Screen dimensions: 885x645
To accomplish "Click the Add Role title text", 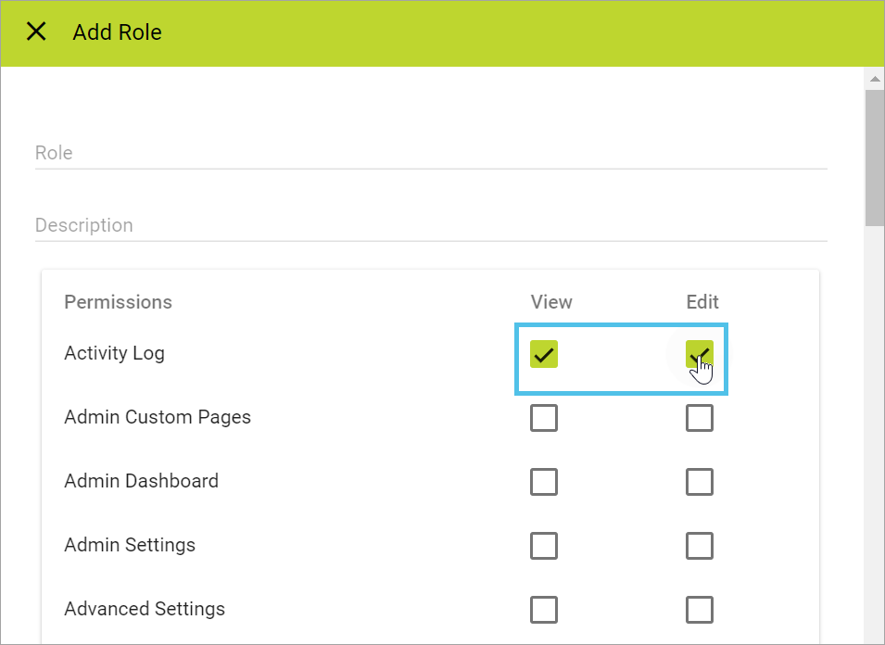I will (117, 32).
